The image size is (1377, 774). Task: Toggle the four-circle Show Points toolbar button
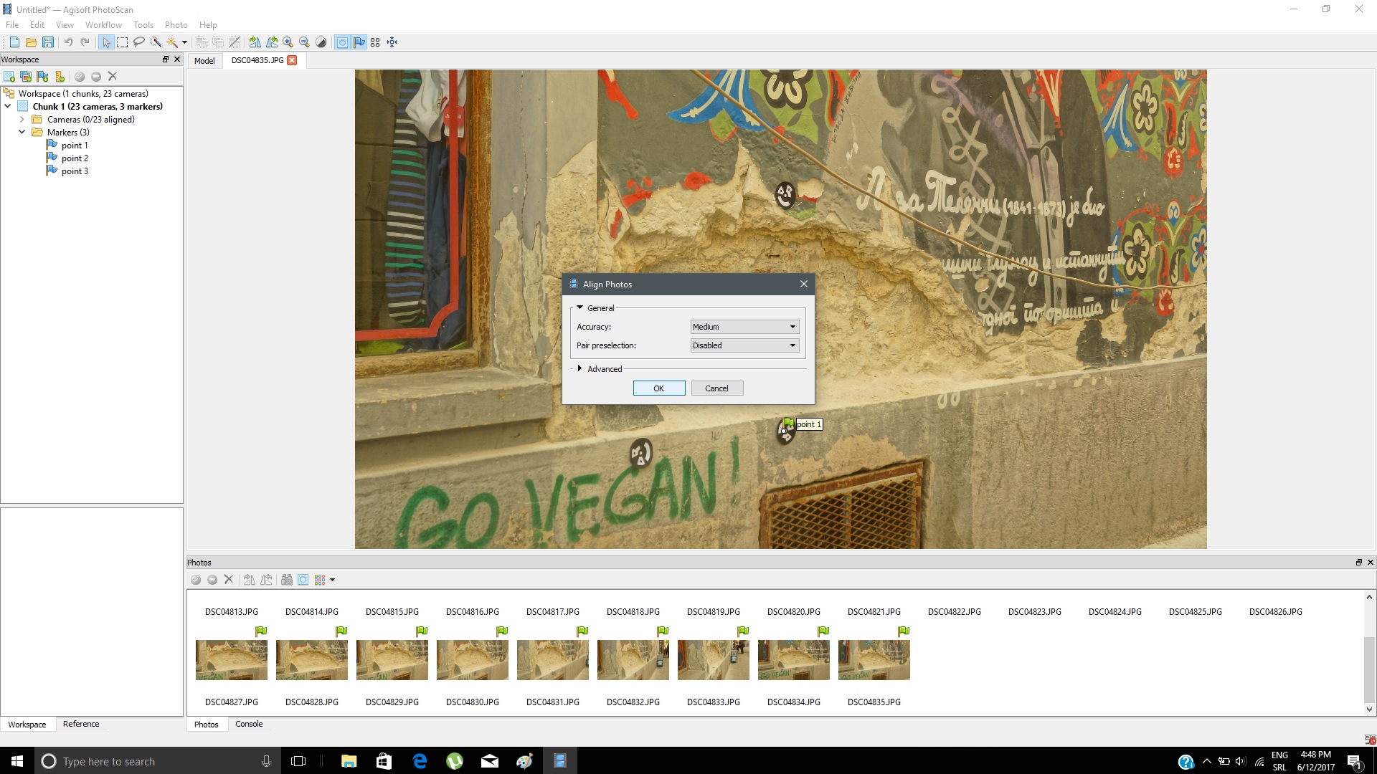point(375,42)
